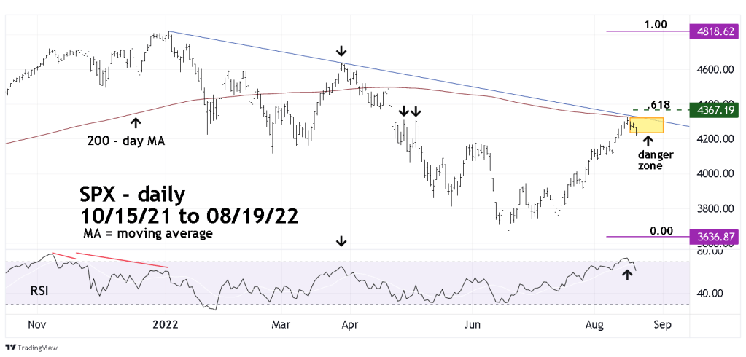Click the 2022 label on the time axis

coord(167,324)
